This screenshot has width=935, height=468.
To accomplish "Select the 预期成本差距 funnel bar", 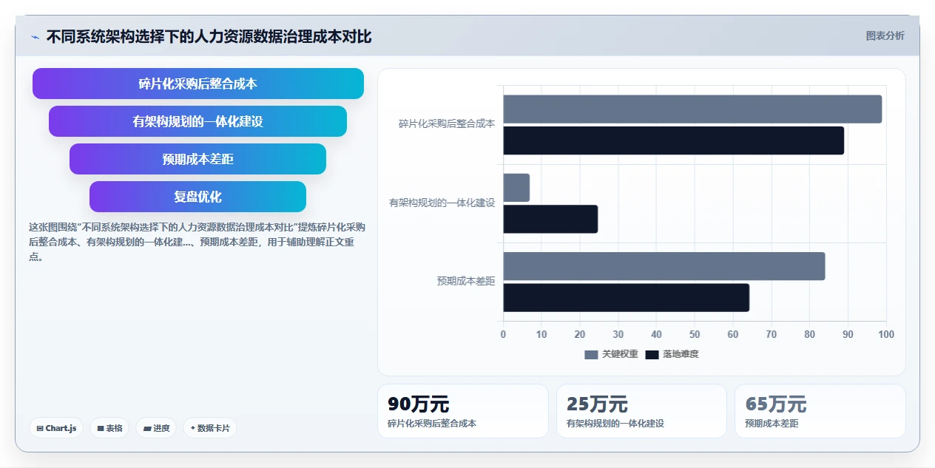I will [198, 159].
